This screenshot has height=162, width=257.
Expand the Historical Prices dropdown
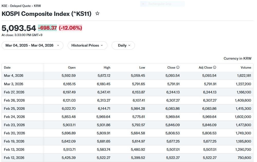click(x=87, y=45)
